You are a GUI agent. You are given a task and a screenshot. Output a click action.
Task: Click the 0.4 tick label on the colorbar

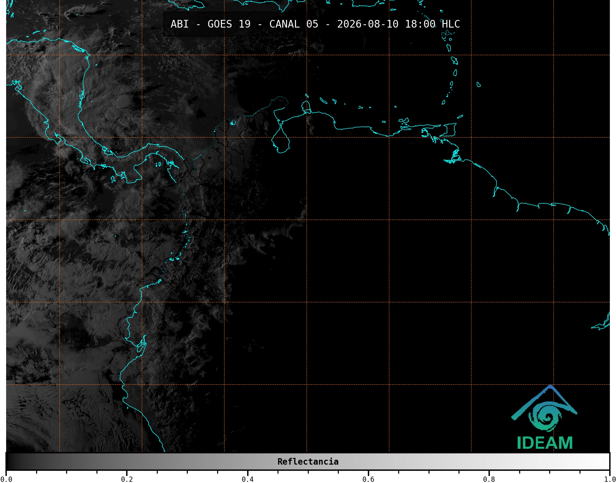point(248,479)
